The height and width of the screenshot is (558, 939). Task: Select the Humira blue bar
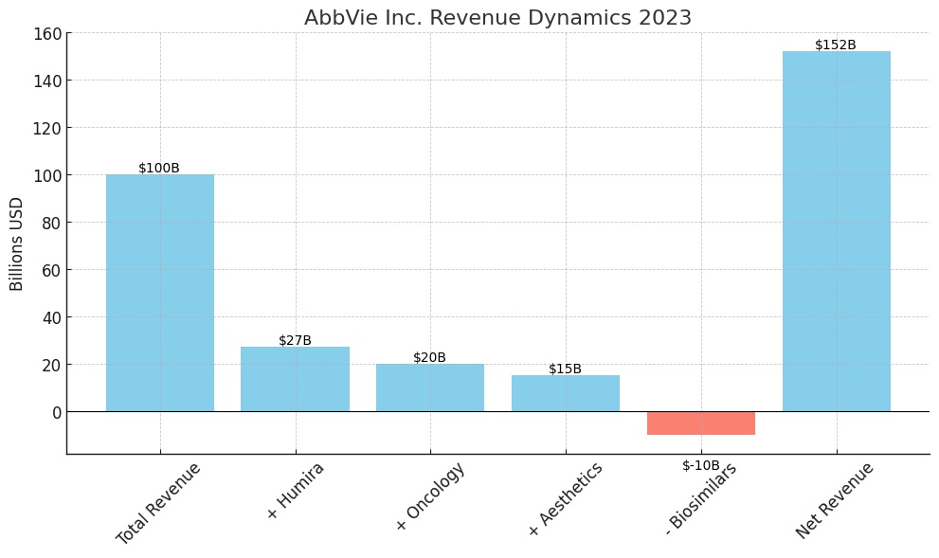coord(296,379)
